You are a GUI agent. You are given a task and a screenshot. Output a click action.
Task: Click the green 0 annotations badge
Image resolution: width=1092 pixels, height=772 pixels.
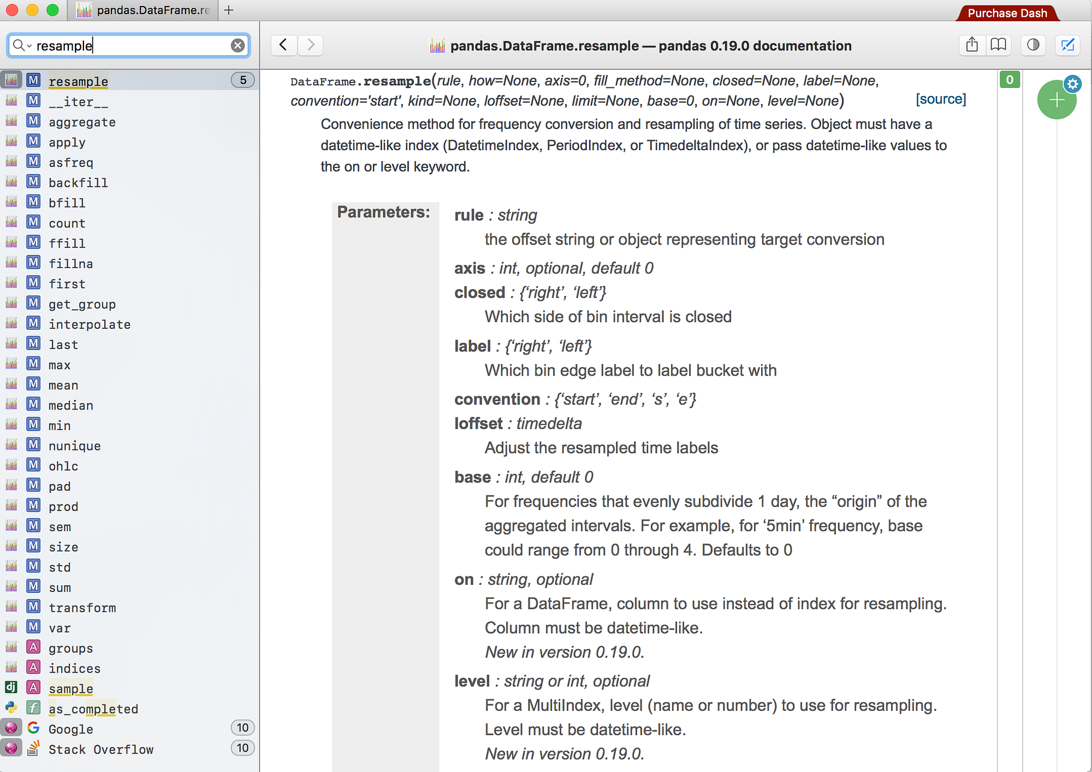1010,80
